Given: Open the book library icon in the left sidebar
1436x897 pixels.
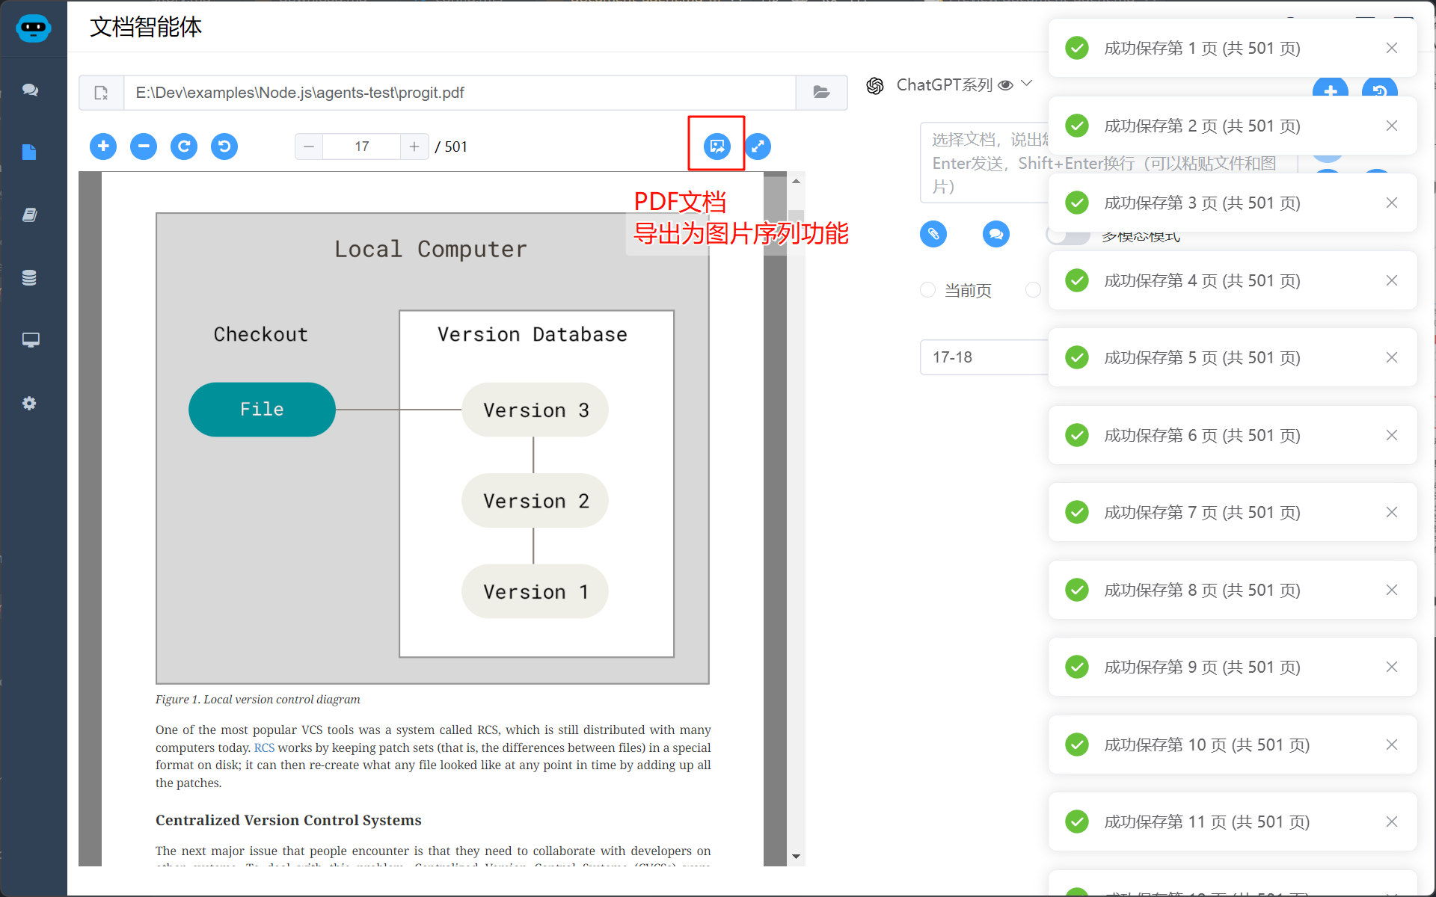Looking at the screenshot, I should tap(30, 215).
